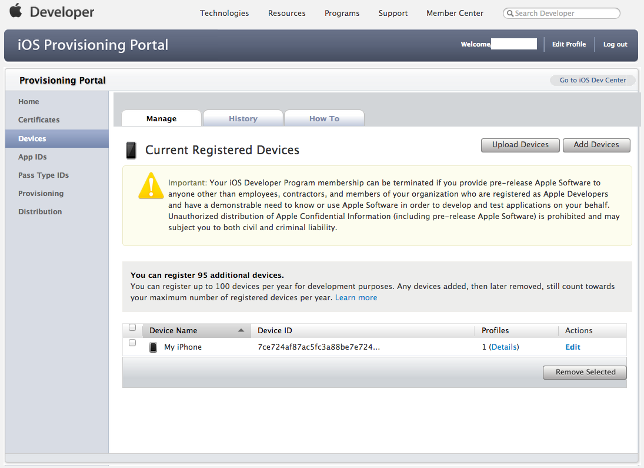
Task: Click the Actions column header
Action: click(x=578, y=330)
